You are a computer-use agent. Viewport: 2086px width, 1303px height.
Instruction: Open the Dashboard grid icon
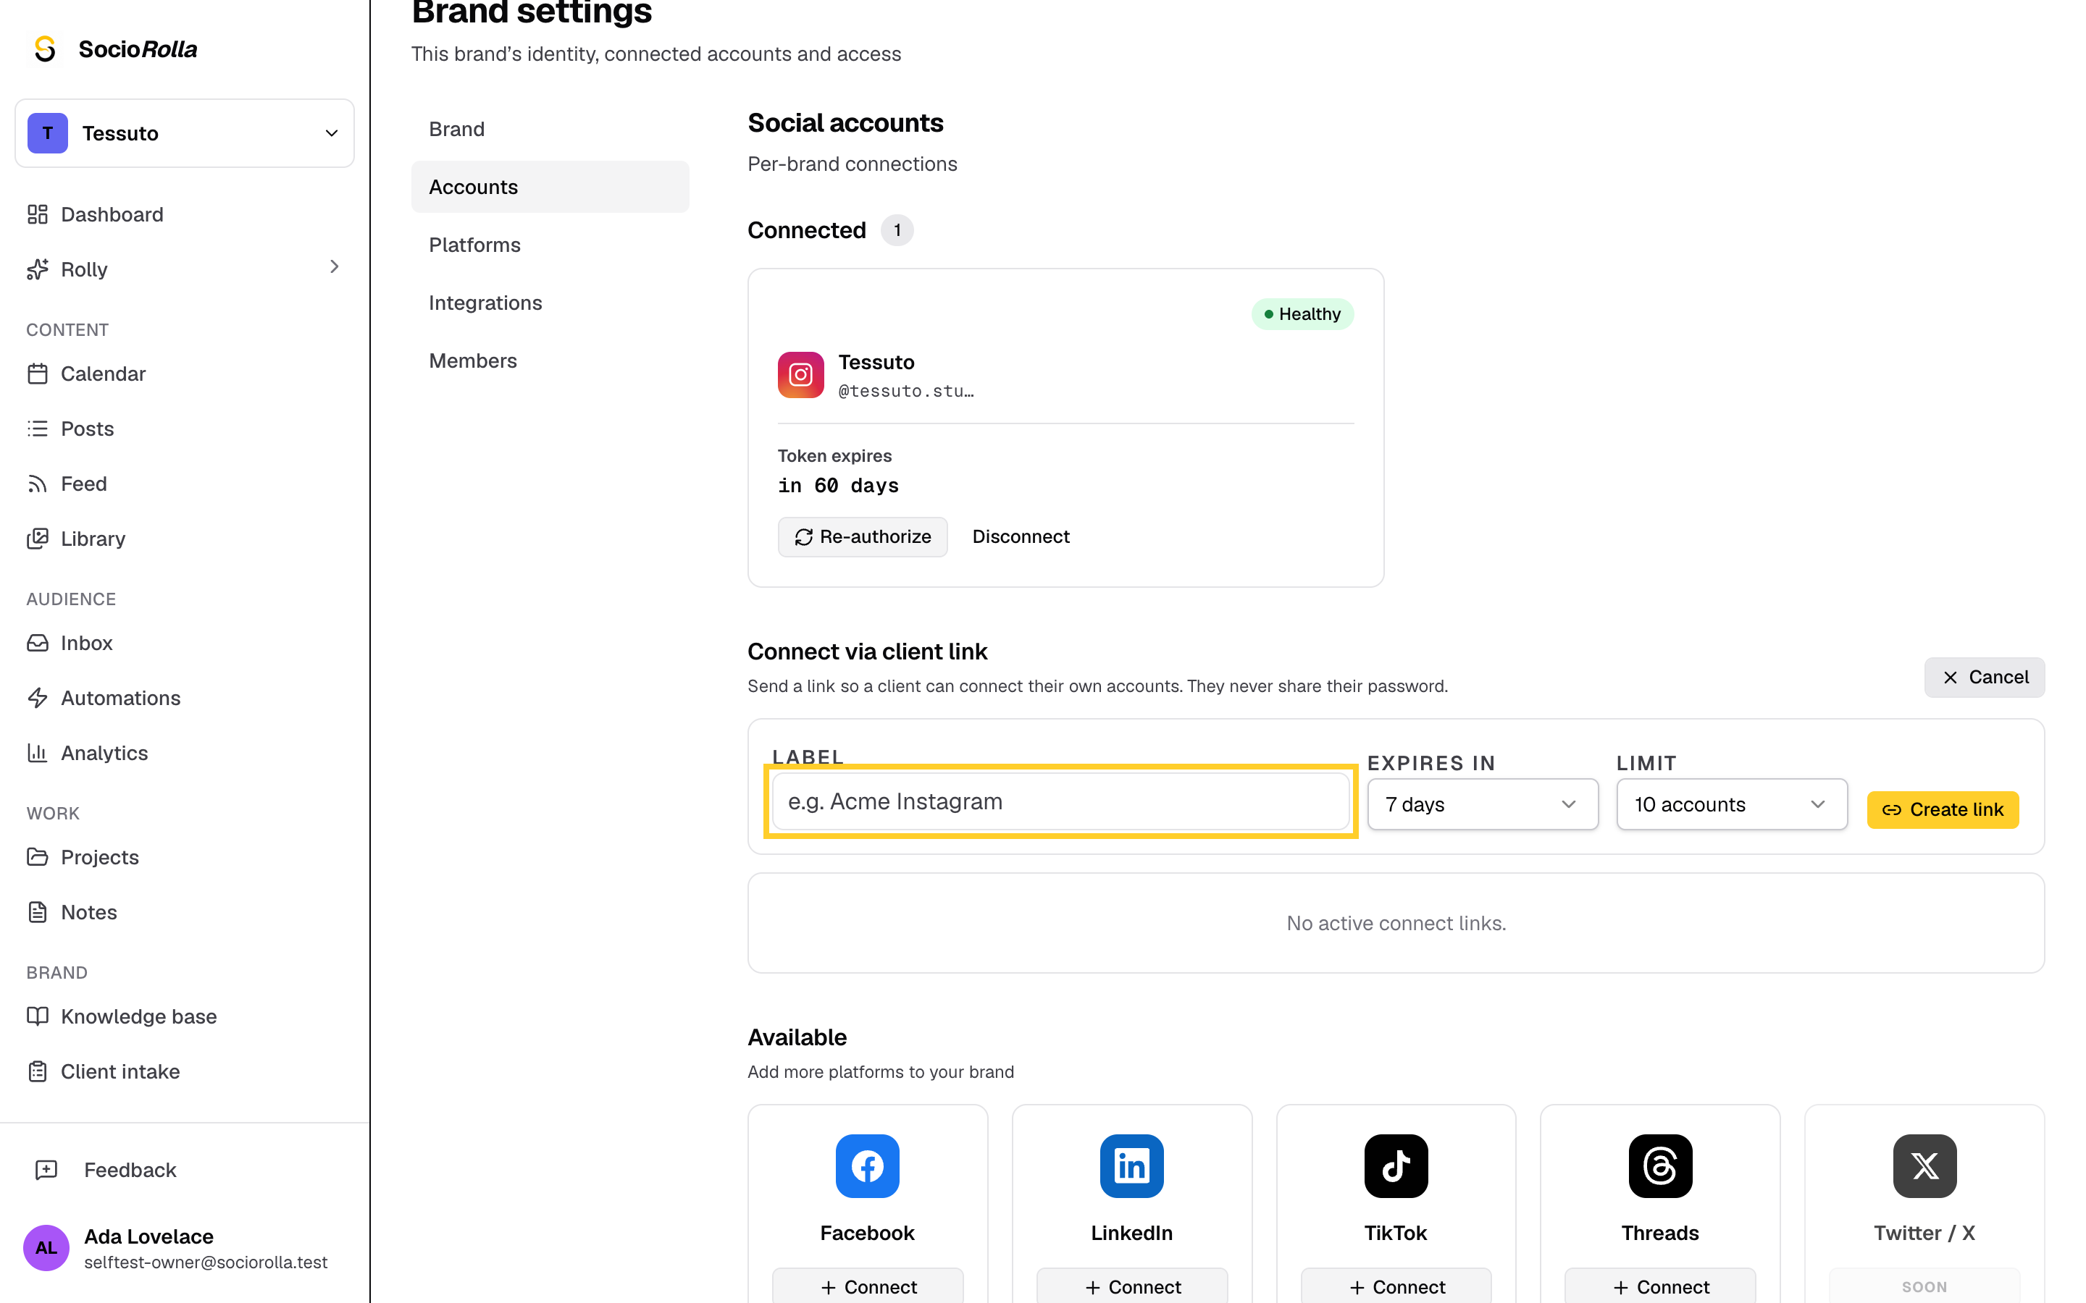(37, 214)
